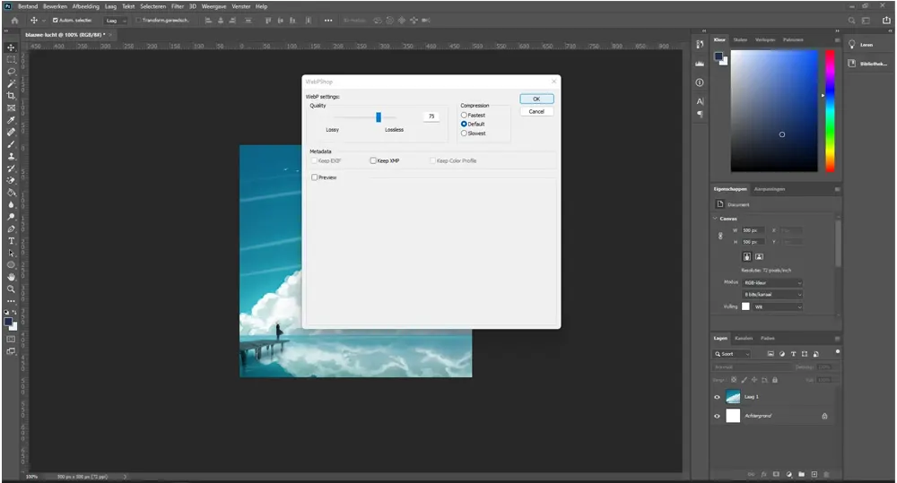Click Cancel in the WebPShop dialog
Viewport: 897px width, 483px height.
pos(536,111)
